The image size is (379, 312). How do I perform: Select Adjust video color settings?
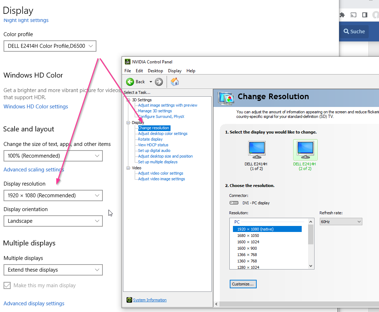(x=161, y=174)
